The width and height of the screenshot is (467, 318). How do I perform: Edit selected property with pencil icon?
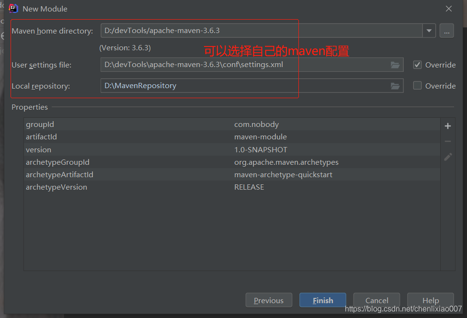click(448, 157)
